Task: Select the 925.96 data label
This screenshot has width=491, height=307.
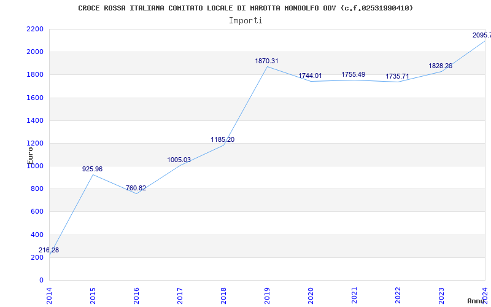Action: click(x=93, y=169)
